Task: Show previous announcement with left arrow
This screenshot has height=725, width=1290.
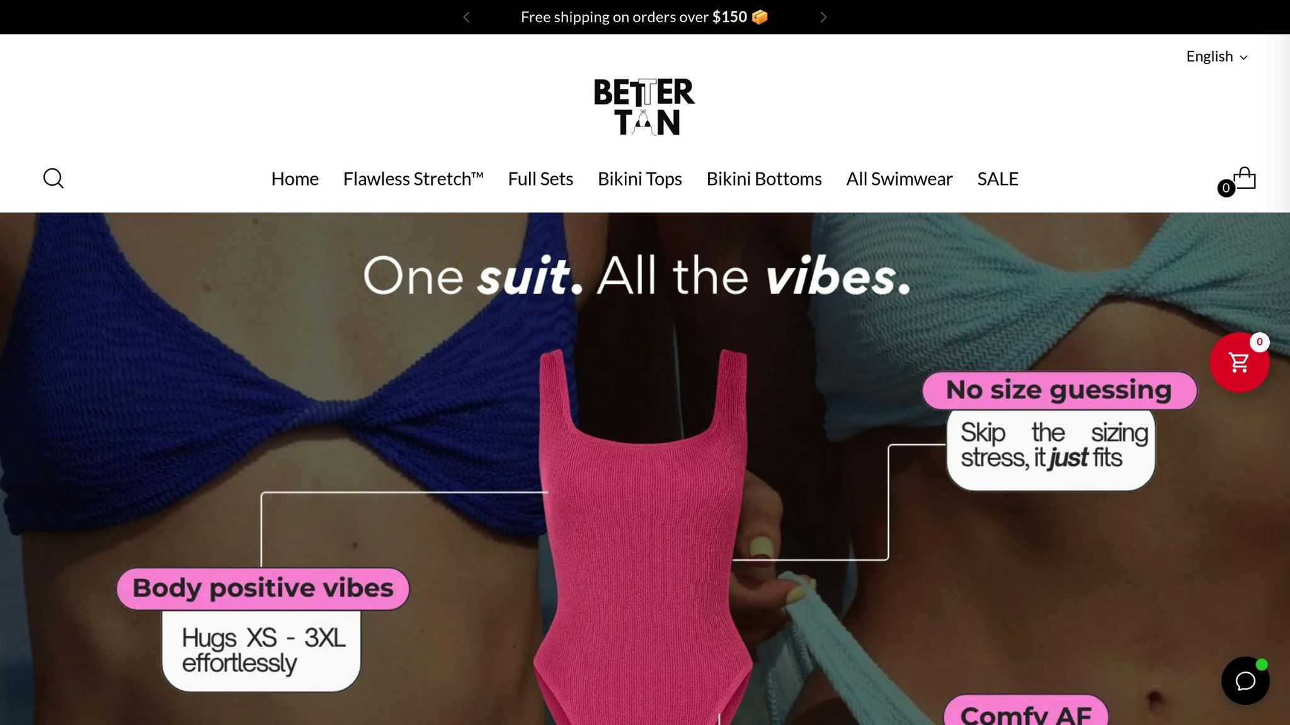Action: (x=466, y=17)
